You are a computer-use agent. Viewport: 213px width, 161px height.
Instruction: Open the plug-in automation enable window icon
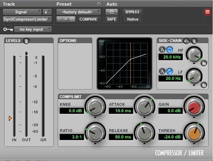click(x=112, y=12)
